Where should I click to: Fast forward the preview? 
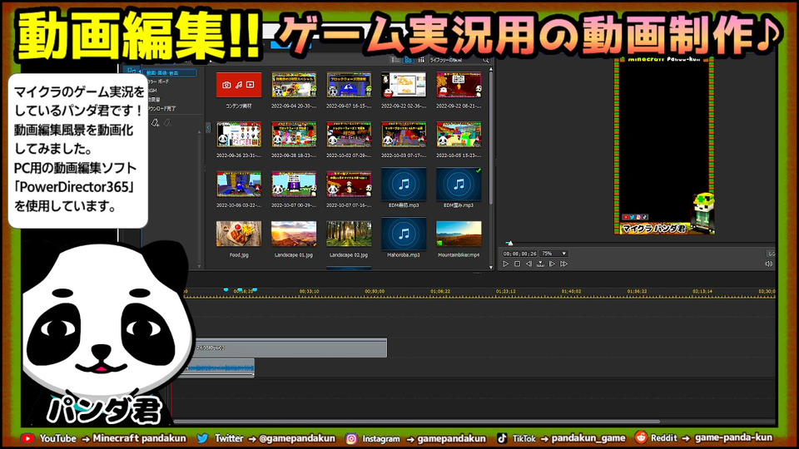click(x=563, y=264)
